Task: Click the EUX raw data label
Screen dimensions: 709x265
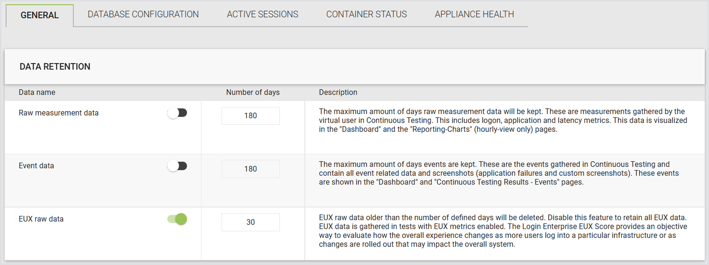Action: click(x=41, y=219)
